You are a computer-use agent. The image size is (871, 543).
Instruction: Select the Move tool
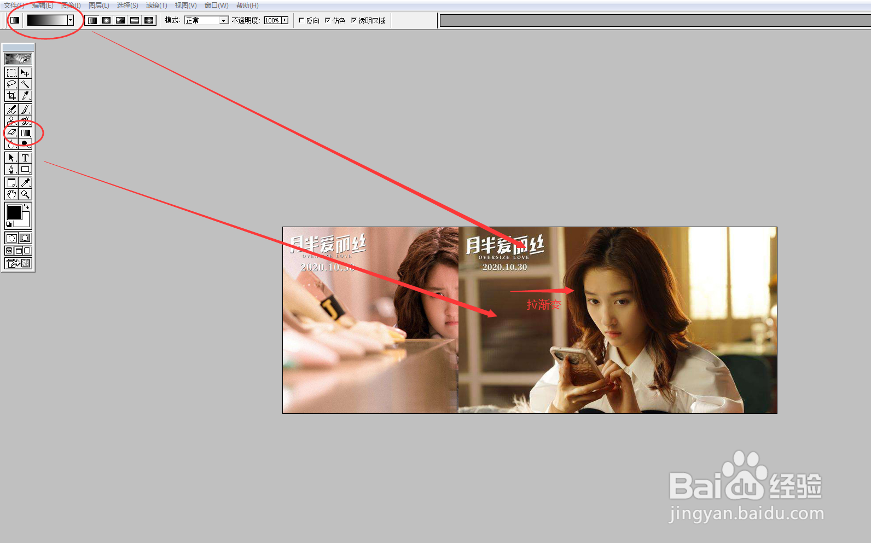tap(25, 73)
